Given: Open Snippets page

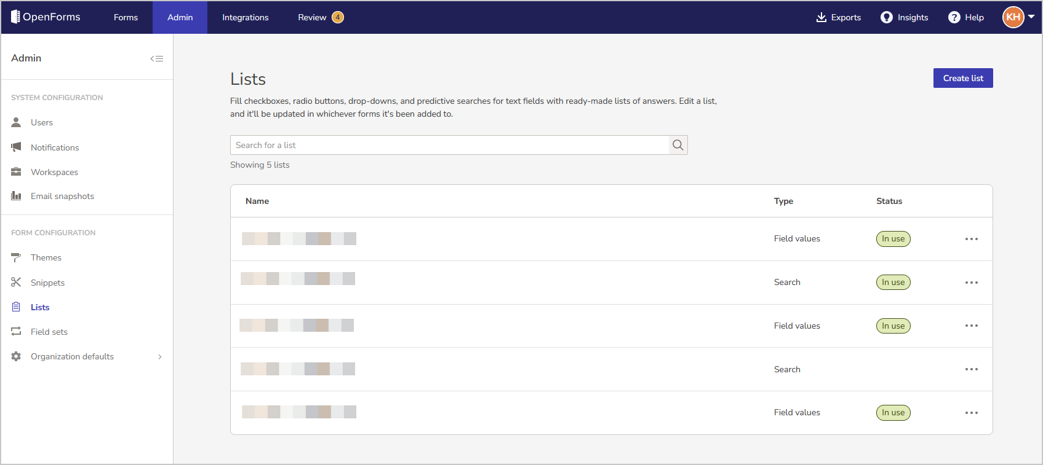Looking at the screenshot, I should [47, 283].
